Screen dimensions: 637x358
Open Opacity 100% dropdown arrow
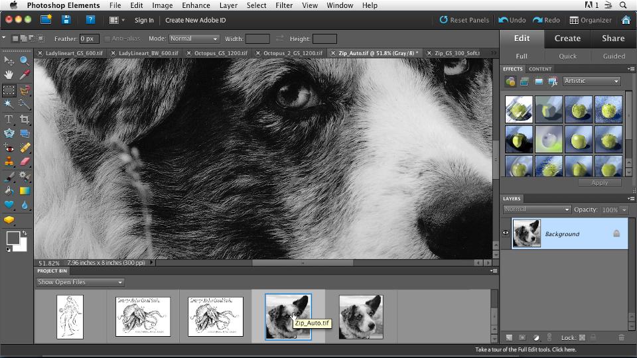(x=624, y=210)
